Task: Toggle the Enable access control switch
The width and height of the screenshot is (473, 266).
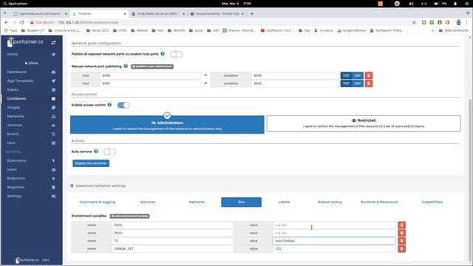Action: tap(123, 105)
